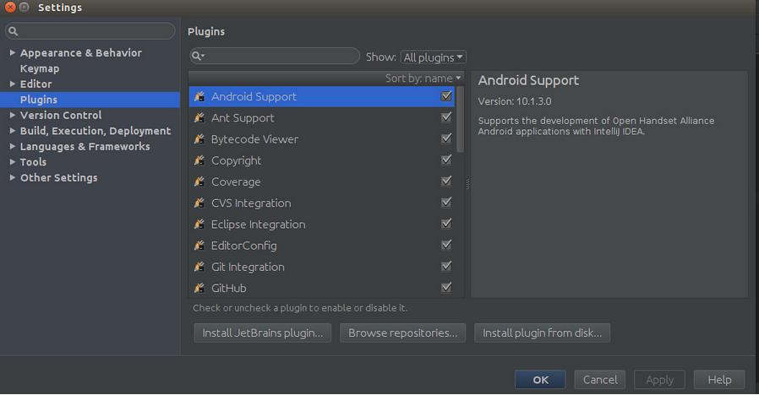Click the Help button
Image resolution: width=759 pixels, height=395 pixels.
719,380
